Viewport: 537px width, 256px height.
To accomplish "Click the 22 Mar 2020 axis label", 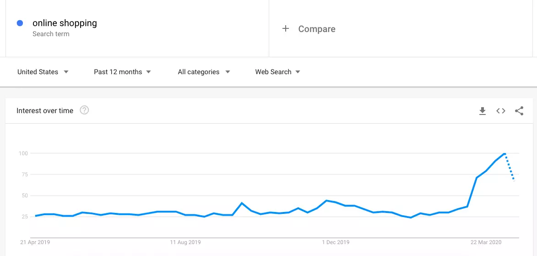I will click(486, 242).
